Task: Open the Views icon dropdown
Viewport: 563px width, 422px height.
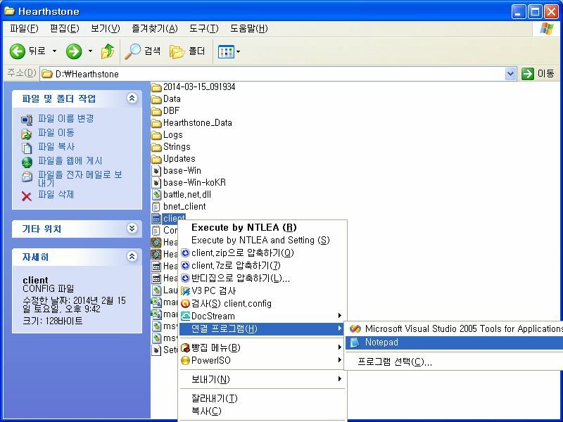Action: (x=229, y=51)
